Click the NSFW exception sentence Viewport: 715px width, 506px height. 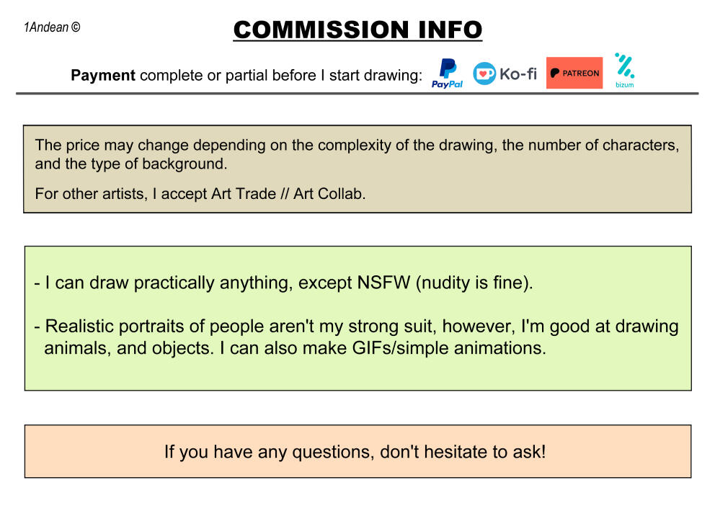284,283
